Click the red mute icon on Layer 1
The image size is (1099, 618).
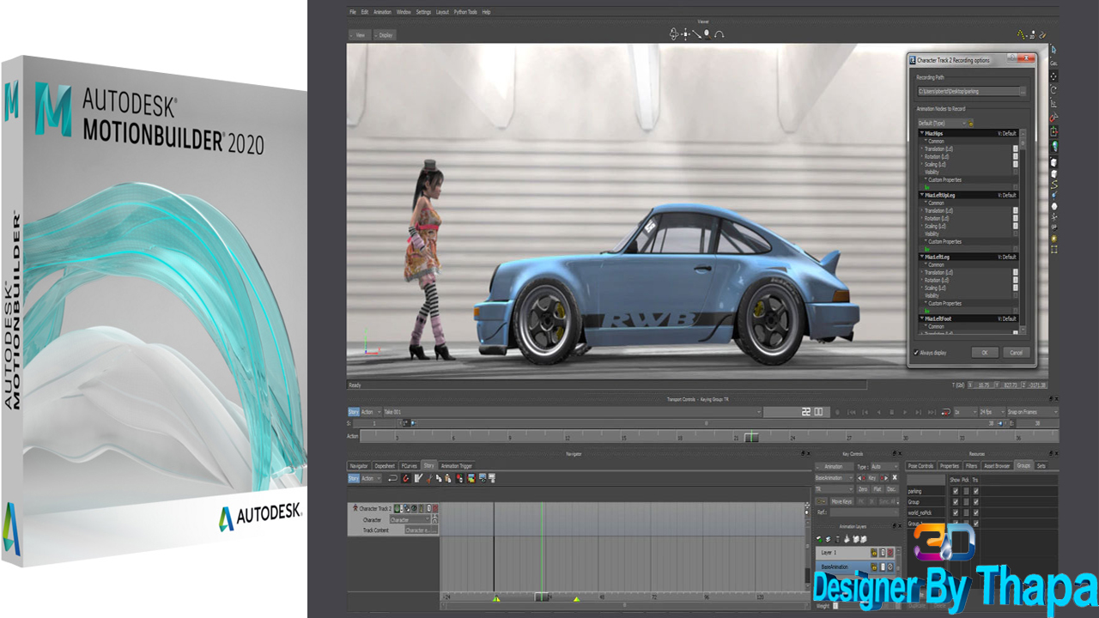(890, 553)
